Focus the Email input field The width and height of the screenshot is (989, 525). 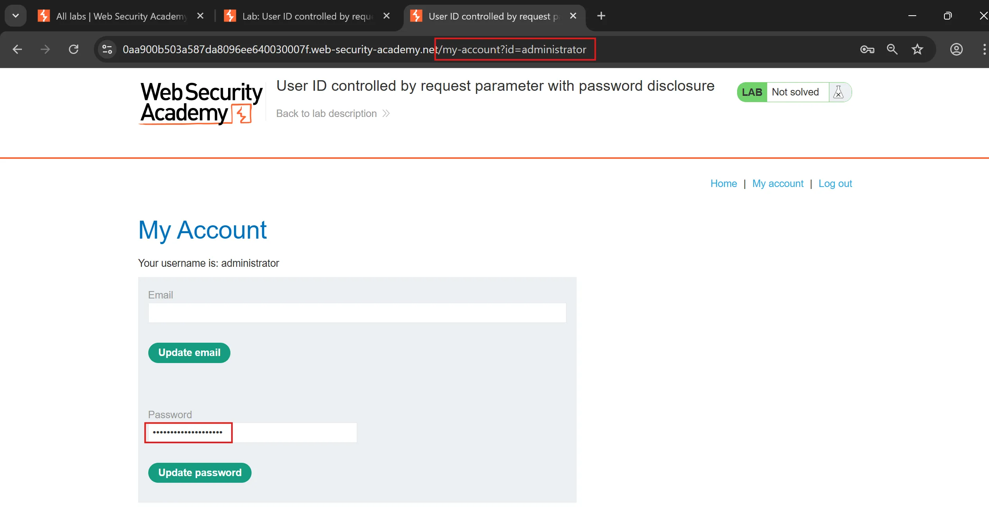tap(357, 313)
